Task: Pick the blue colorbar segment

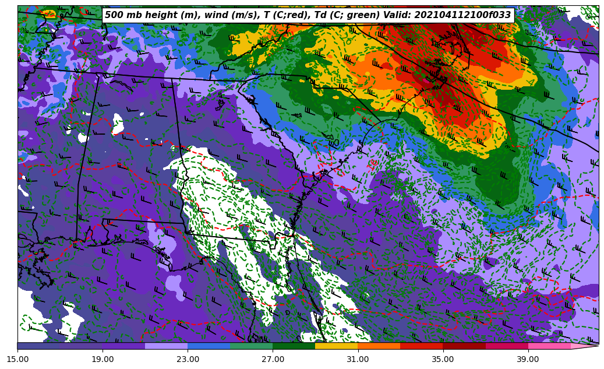Action: click(209, 346)
